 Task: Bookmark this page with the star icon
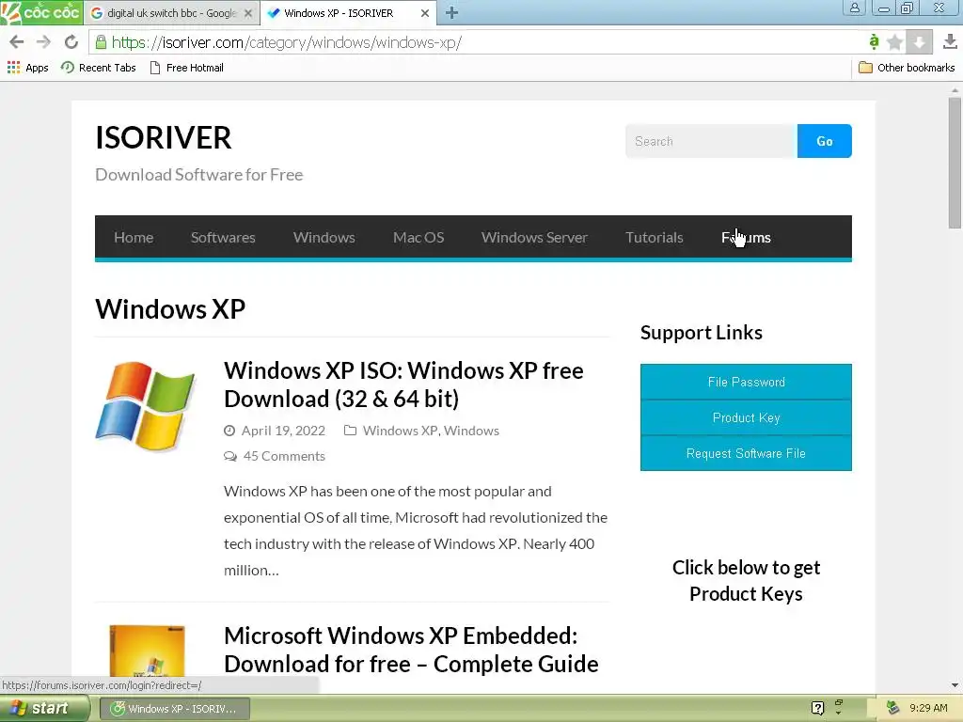895,41
